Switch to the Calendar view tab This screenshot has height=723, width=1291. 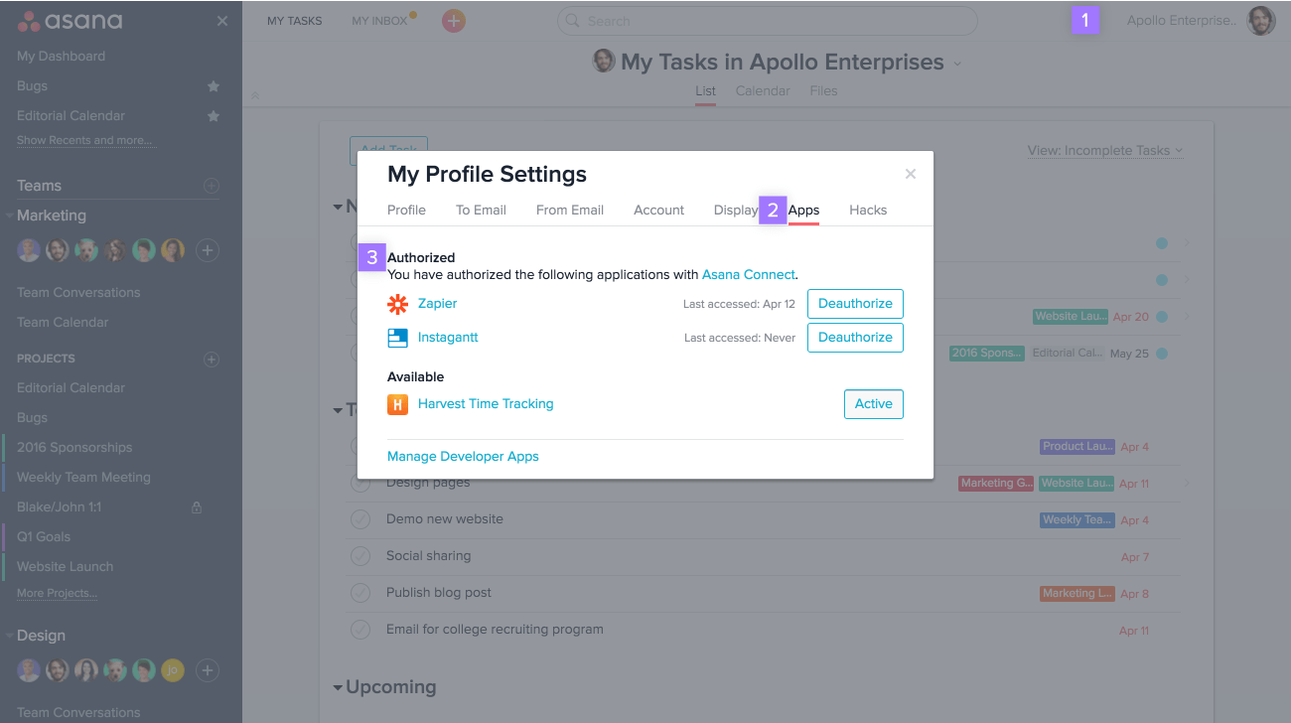tap(763, 91)
